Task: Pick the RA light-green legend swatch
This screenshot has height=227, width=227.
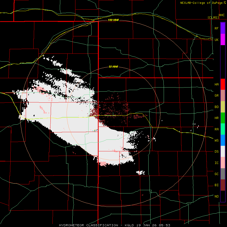Action: (x=223, y=129)
